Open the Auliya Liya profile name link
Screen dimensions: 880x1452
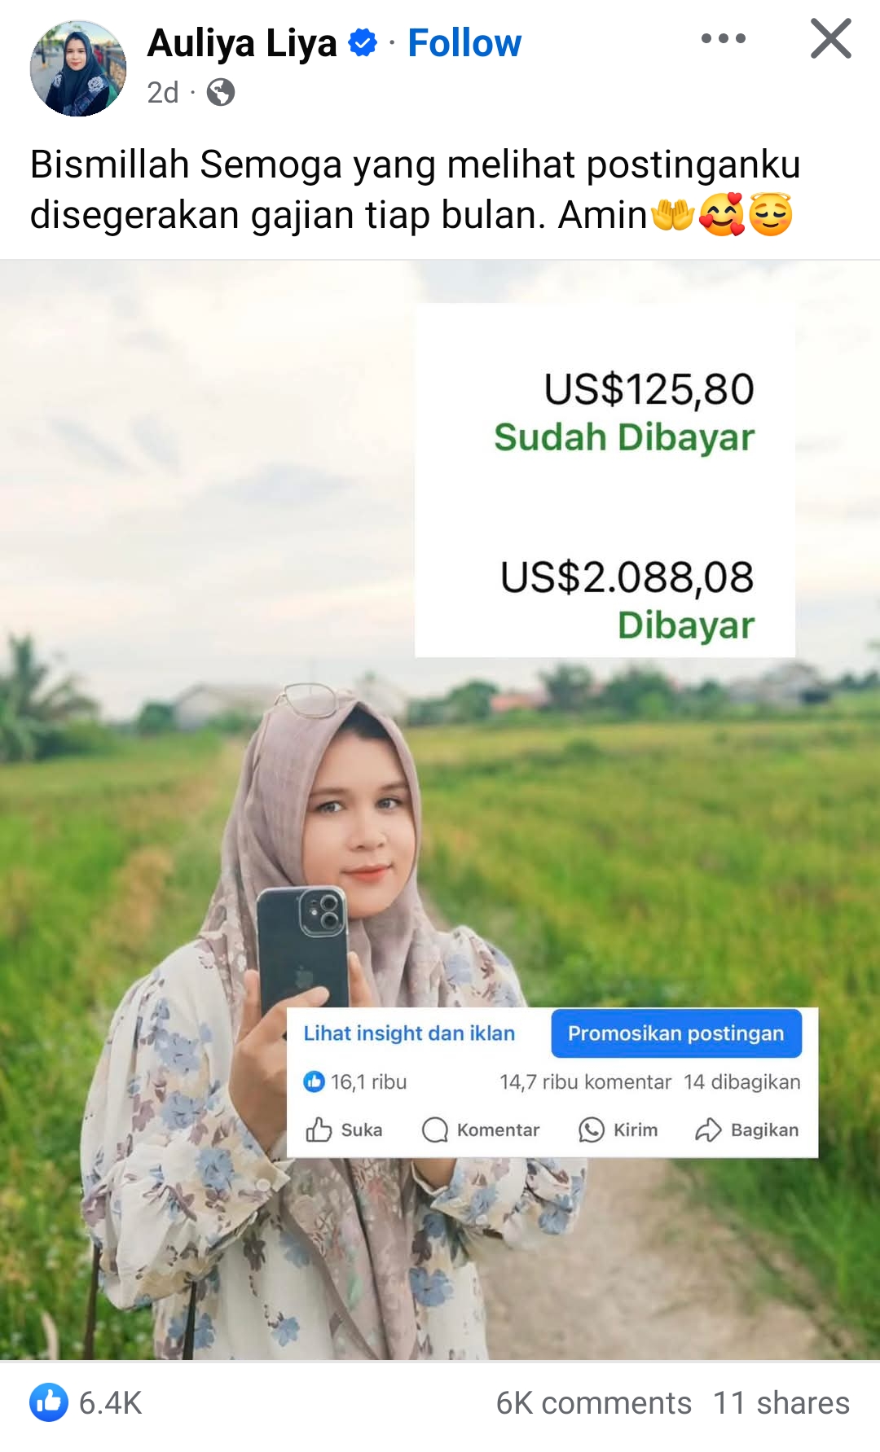click(x=242, y=43)
